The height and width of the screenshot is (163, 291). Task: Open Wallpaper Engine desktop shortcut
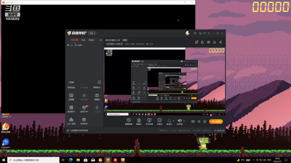[5, 144]
